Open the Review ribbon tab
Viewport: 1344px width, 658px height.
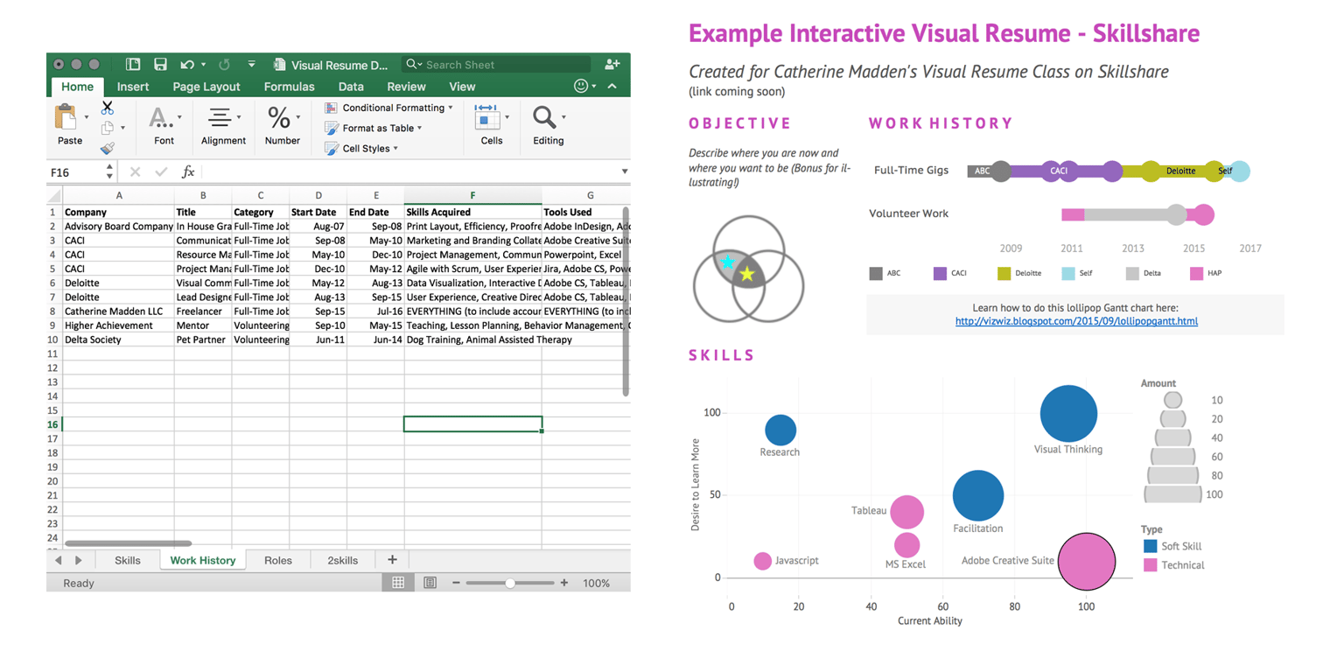(x=406, y=87)
